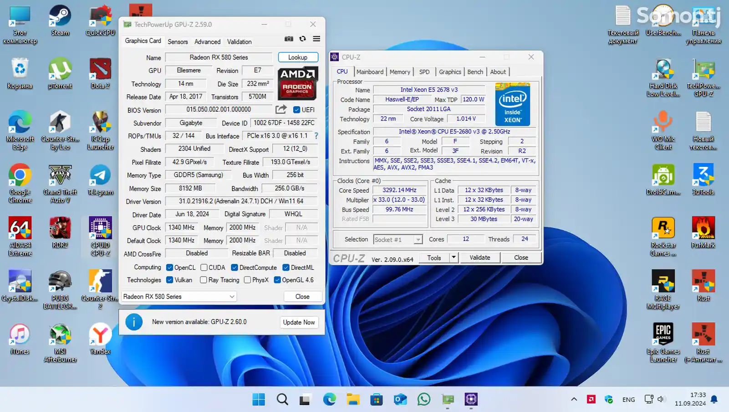Select the MSI Afterburner desktop icon
729x412 pixels.
60,343
